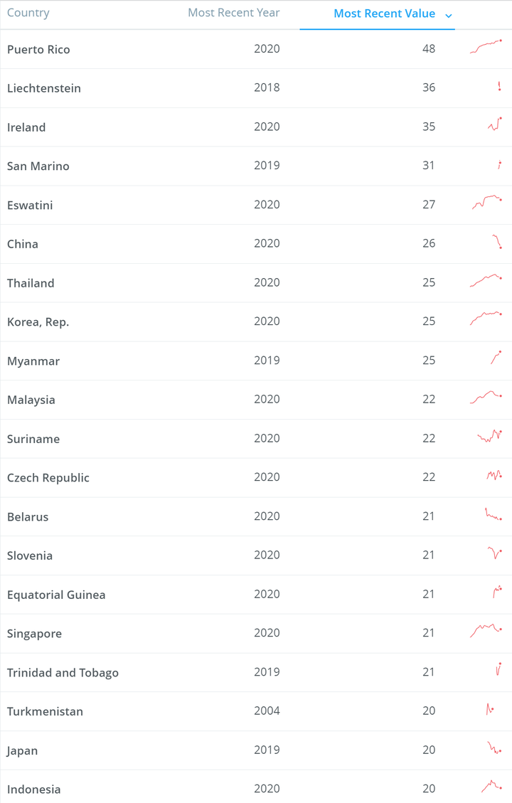Open Puerto Rico's sparkline trend chart

click(486, 47)
